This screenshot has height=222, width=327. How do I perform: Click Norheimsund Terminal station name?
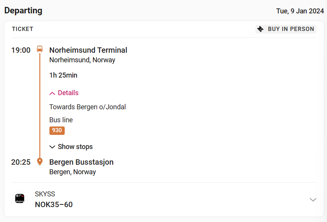click(x=88, y=50)
